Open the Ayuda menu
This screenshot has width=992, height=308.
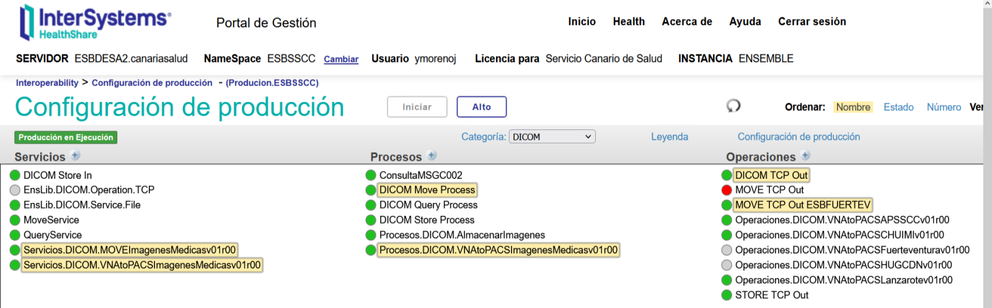click(x=745, y=22)
